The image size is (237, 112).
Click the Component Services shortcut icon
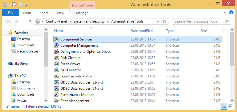pyautogui.click(x=57, y=39)
